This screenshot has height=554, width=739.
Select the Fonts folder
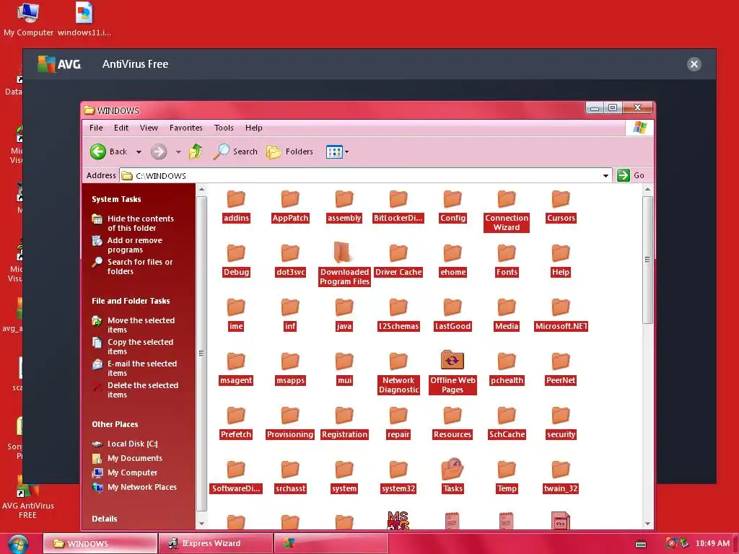[507, 260]
